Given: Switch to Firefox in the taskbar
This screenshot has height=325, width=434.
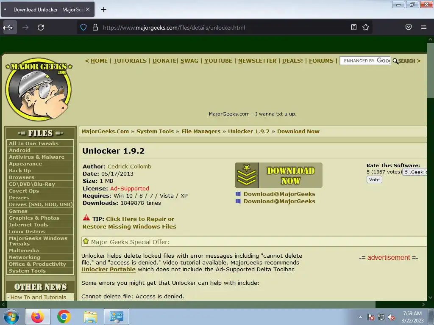Looking at the screenshot, I should click(38, 317).
